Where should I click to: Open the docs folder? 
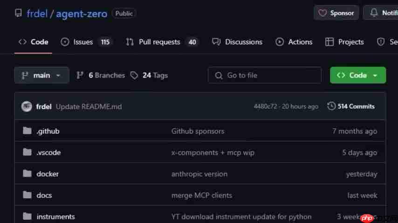(x=44, y=196)
